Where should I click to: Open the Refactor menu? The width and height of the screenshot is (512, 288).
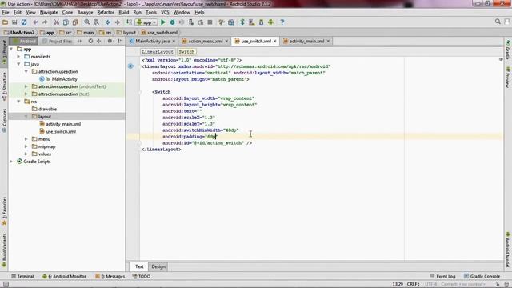click(106, 13)
